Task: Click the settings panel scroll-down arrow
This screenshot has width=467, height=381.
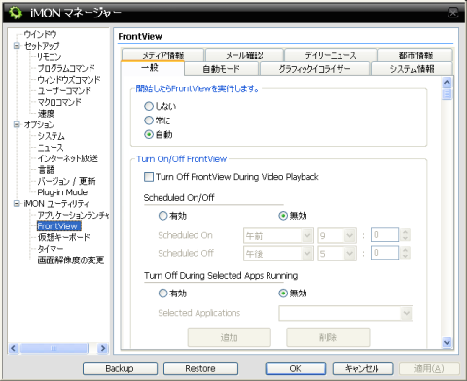Action: point(447,342)
